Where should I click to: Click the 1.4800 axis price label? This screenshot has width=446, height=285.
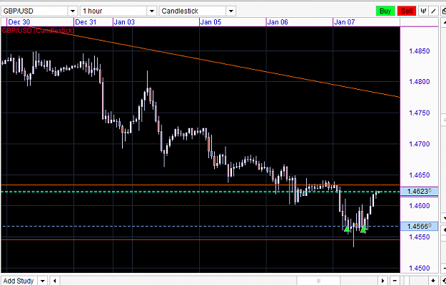[419, 82]
